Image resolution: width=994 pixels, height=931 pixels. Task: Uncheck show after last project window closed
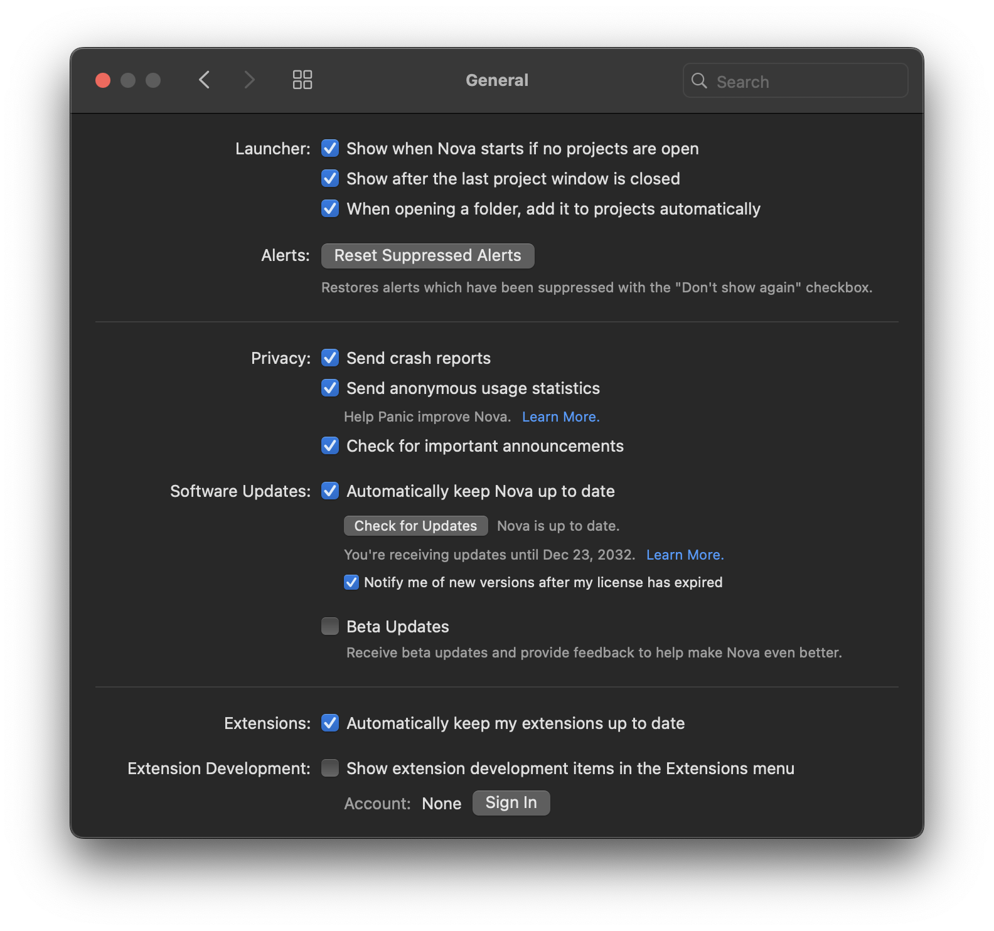[x=330, y=179]
